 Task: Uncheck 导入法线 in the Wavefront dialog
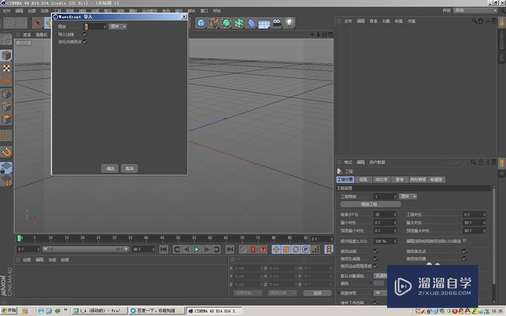pos(85,34)
